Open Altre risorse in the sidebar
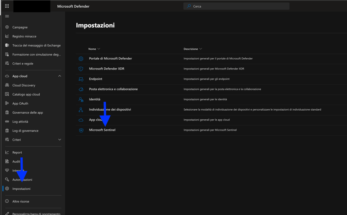Viewport: 347px width, 215px height. pyautogui.click(x=21, y=201)
